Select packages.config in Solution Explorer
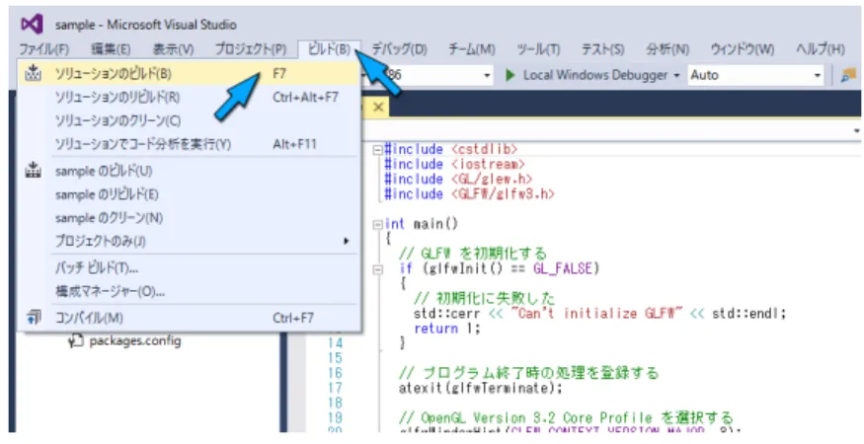Screen dimensions: 864x444 pyautogui.click(x=135, y=341)
